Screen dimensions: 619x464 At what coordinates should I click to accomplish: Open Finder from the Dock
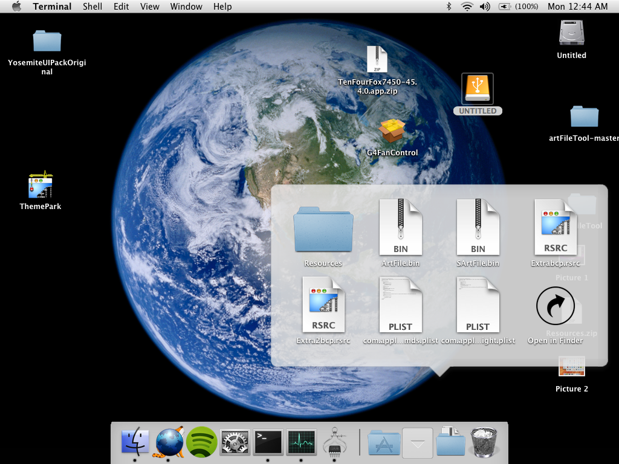coord(135,442)
